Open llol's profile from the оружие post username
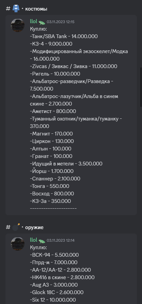142x304 pixels. tap(34, 240)
